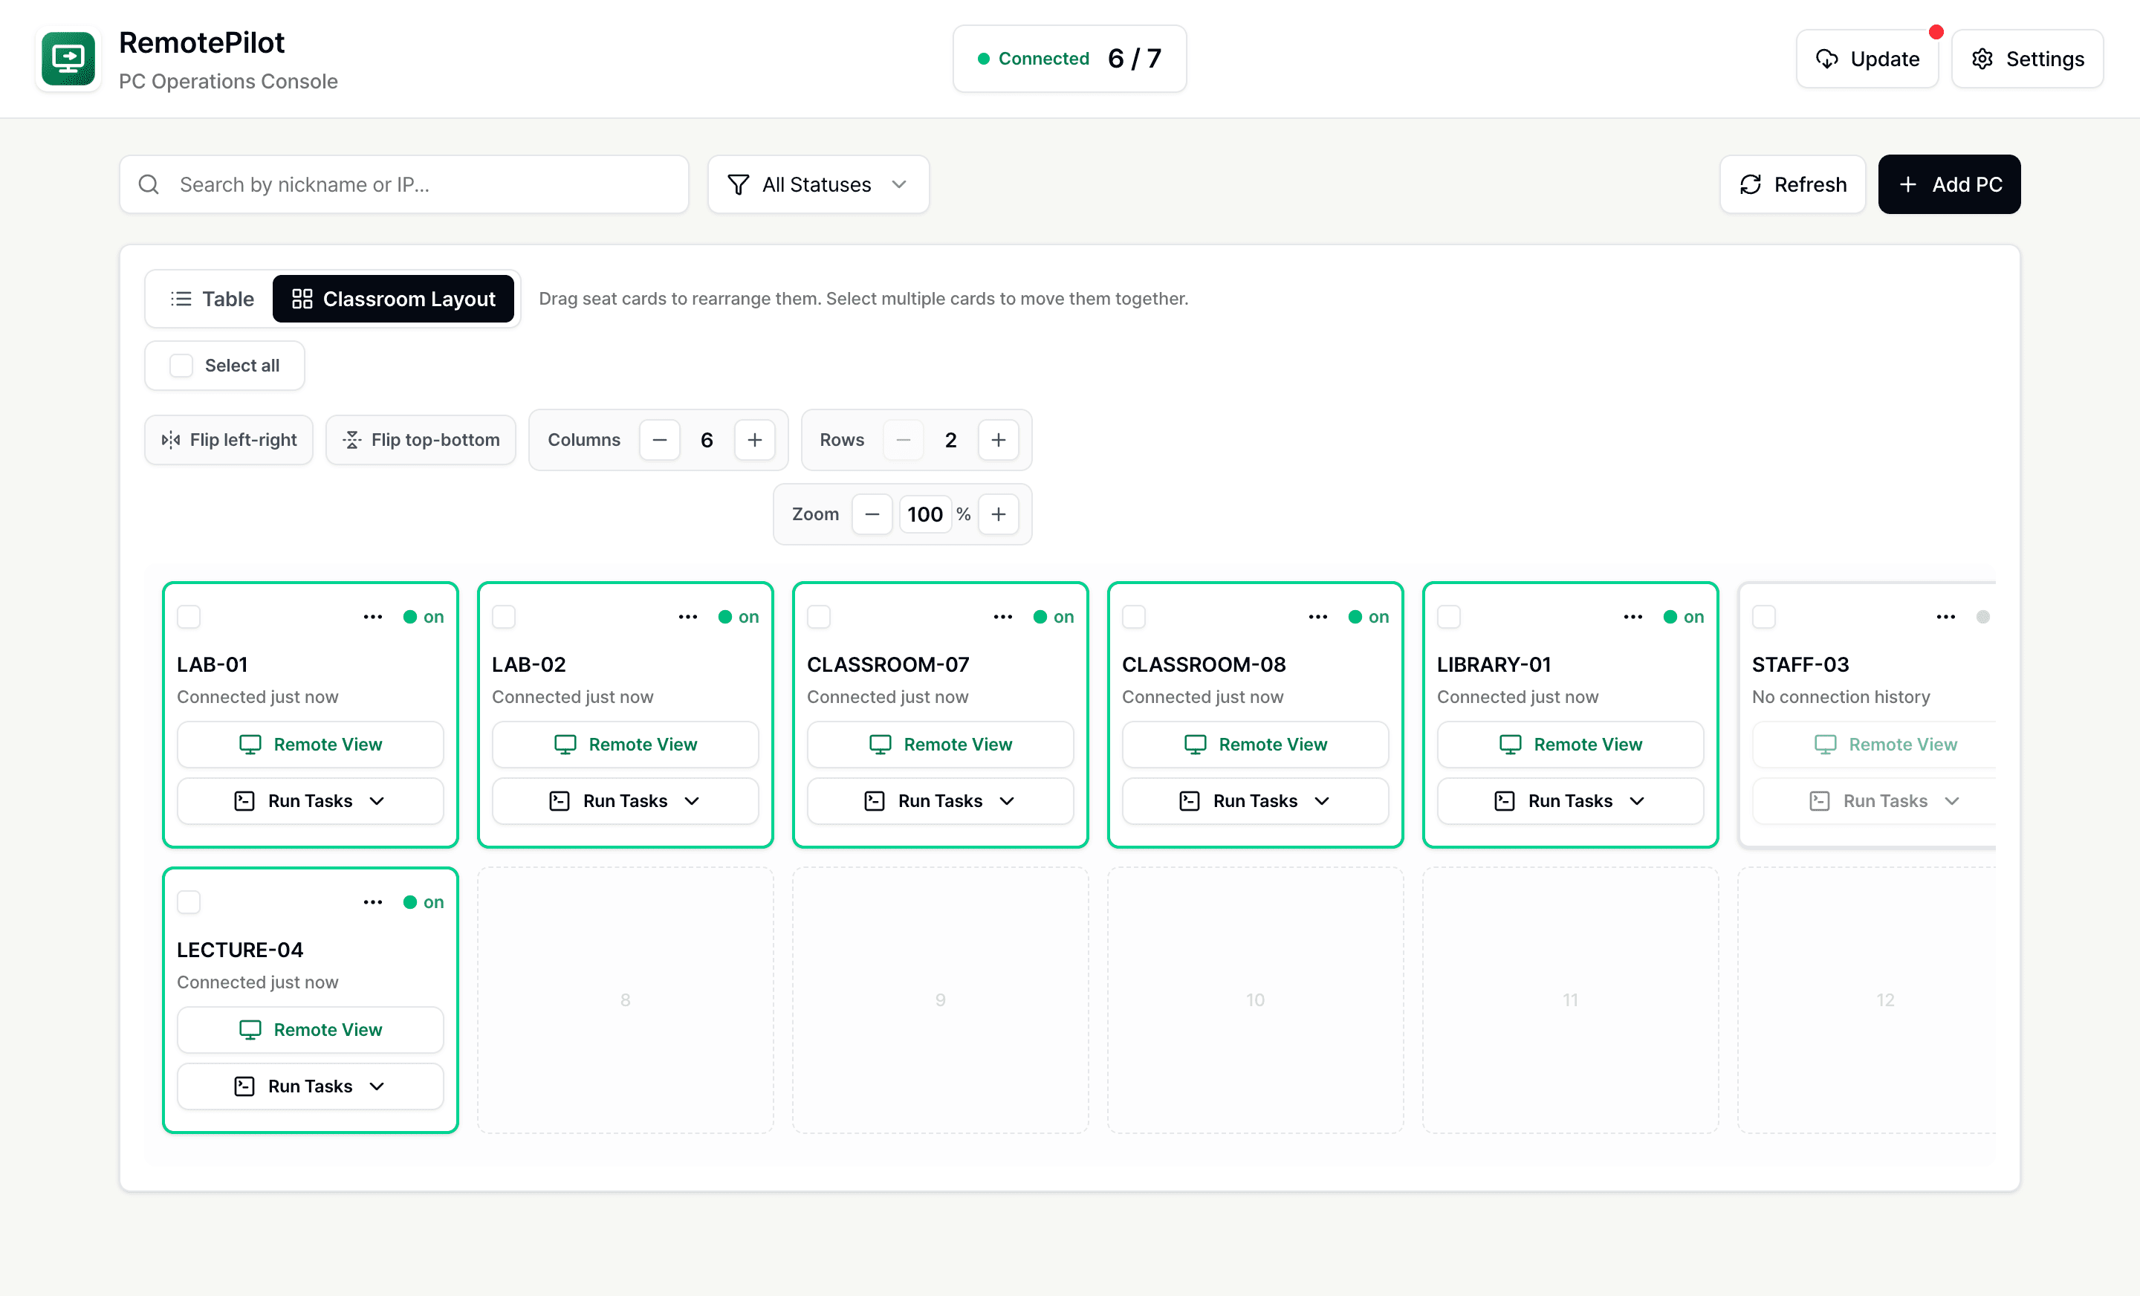Screen dimensions: 2140x1296
Task: Expand Run Tasks on LIBRARY-01
Action: coord(1570,801)
